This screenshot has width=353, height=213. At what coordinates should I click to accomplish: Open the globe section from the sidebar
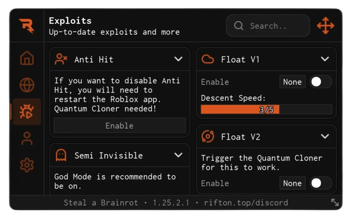pyautogui.click(x=27, y=85)
